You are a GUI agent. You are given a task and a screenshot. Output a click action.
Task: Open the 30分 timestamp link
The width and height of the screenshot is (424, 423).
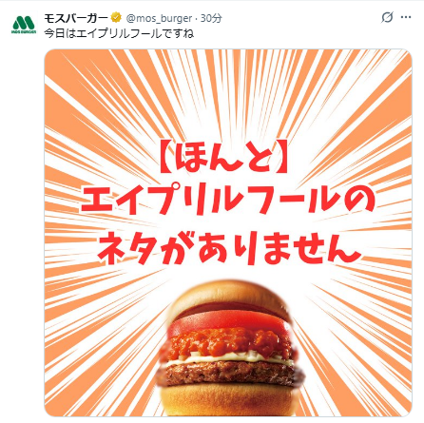point(211,18)
